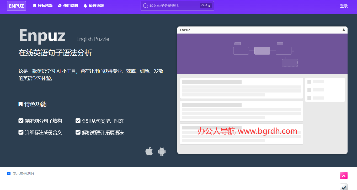Click the checkbox next to 解析短语并拓展语法

(78, 132)
